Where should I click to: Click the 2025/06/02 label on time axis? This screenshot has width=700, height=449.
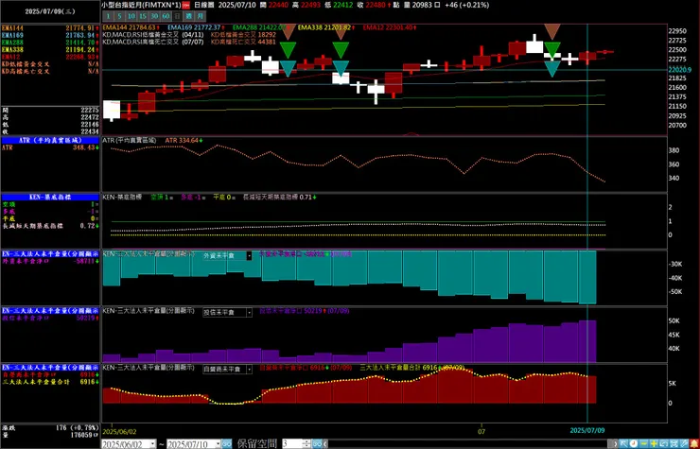[x=118, y=432]
